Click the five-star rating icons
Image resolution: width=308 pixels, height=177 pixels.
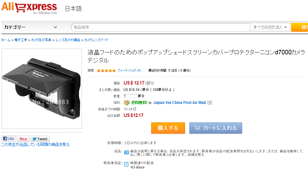[106, 71]
